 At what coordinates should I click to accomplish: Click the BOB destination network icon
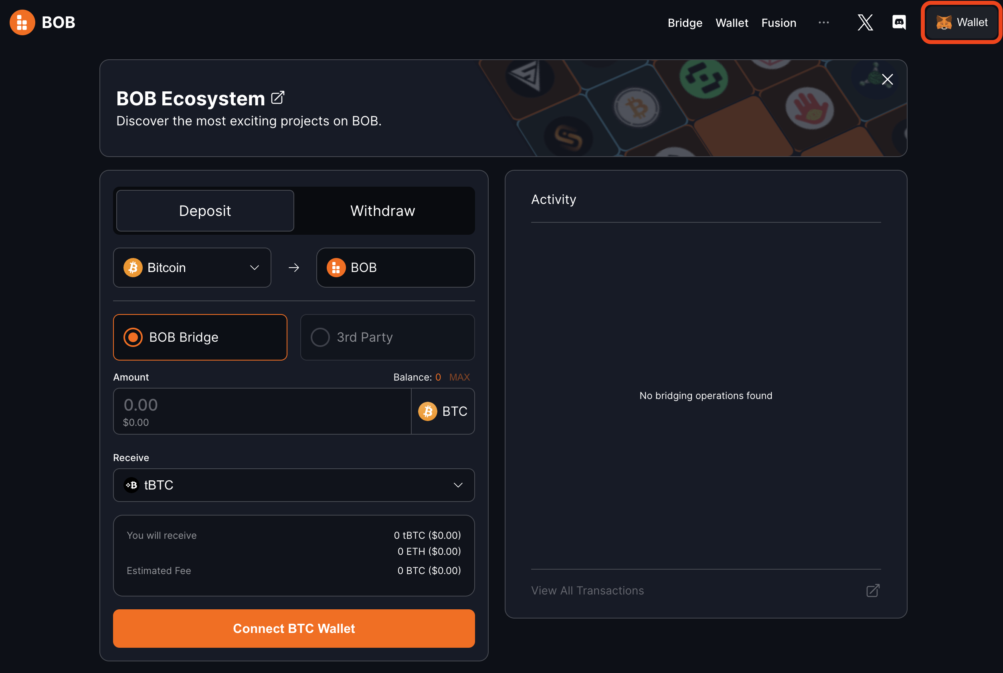pyautogui.click(x=335, y=268)
